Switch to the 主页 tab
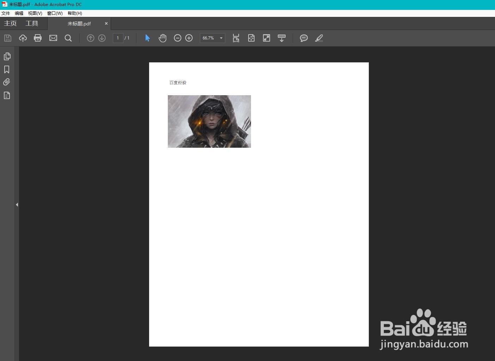Viewport: 495px width, 361px height. point(10,24)
